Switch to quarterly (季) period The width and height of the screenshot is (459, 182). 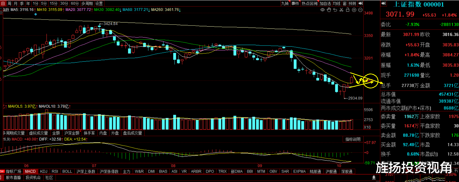coord(22,3)
